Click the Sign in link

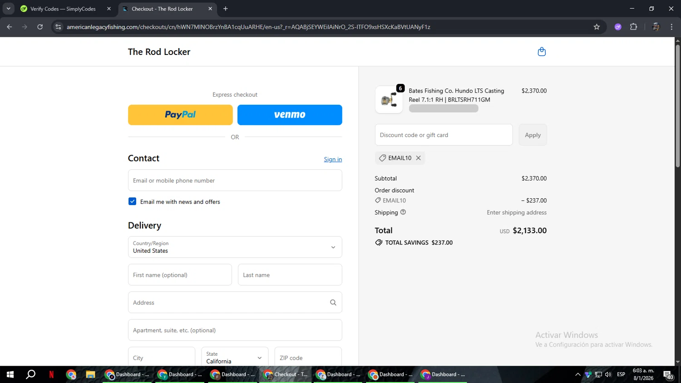pyautogui.click(x=333, y=159)
